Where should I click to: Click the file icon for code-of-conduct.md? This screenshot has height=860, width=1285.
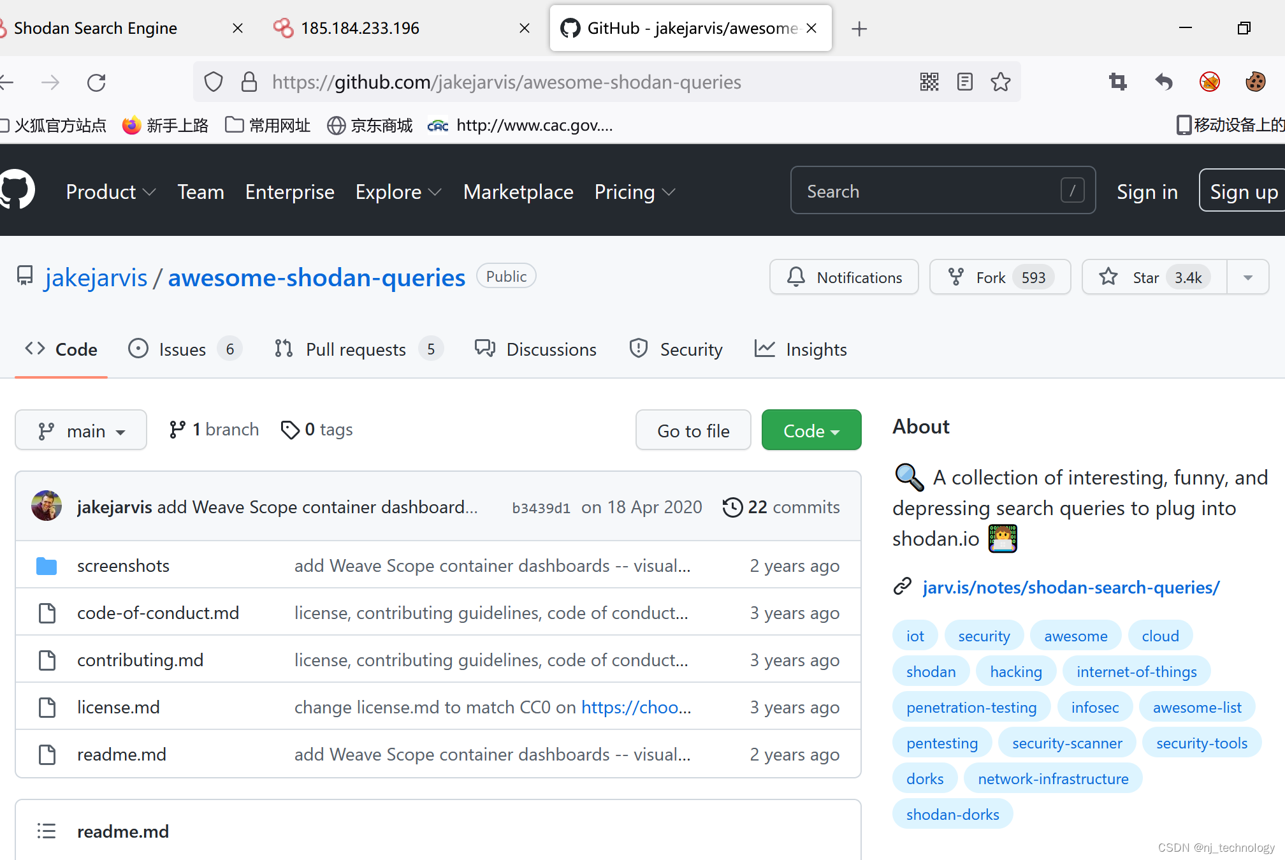pos(47,613)
